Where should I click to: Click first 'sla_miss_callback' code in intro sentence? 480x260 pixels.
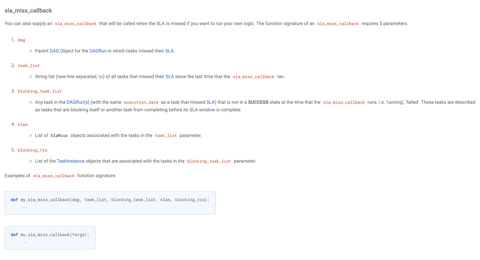pyautogui.click(x=76, y=24)
